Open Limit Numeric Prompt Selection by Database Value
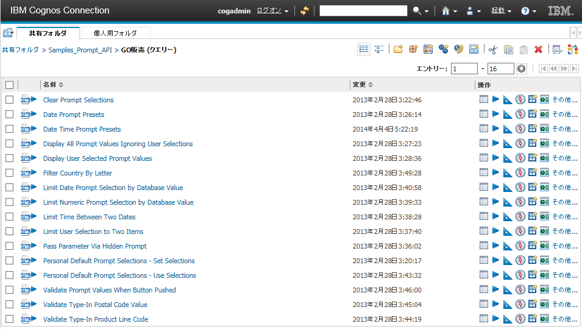Screen dimensions: 582x329 pyautogui.click(x=118, y=202)
